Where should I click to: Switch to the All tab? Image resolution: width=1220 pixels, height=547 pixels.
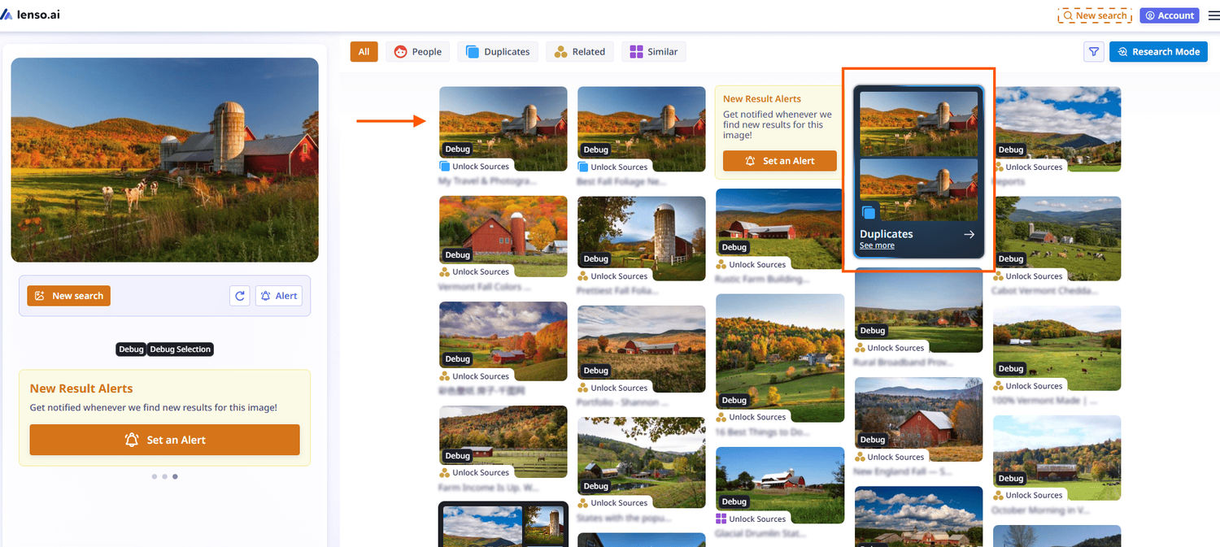pos(364,51)
